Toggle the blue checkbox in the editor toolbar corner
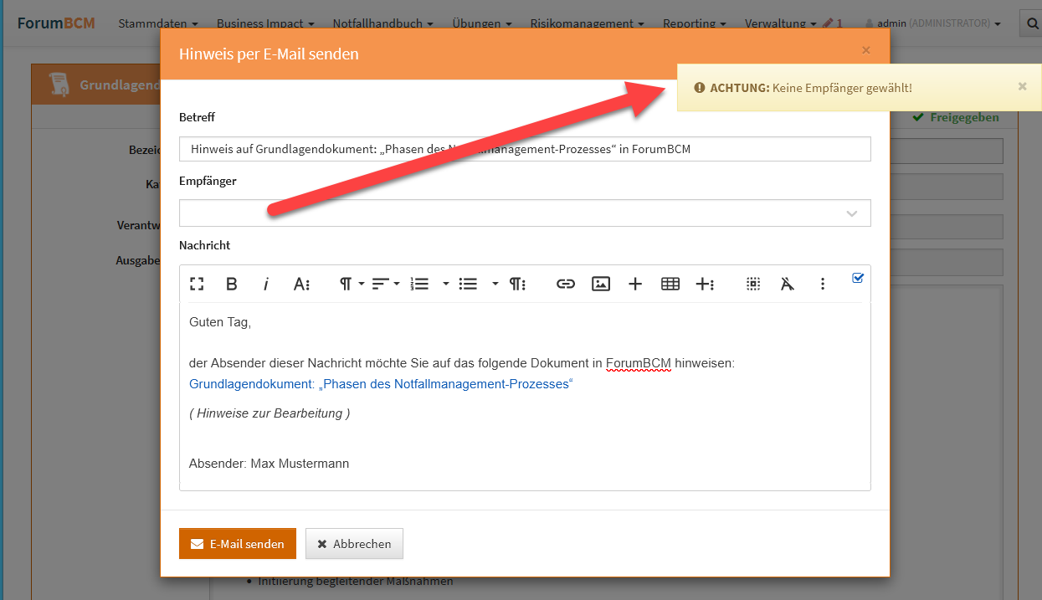Viewport: 1042px width, 600px height. pyautogui.click(x=857, y=278)
